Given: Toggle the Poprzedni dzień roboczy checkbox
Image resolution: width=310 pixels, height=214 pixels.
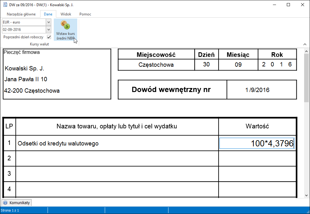Looking at the screenshot, I should (x=49, y=37).
